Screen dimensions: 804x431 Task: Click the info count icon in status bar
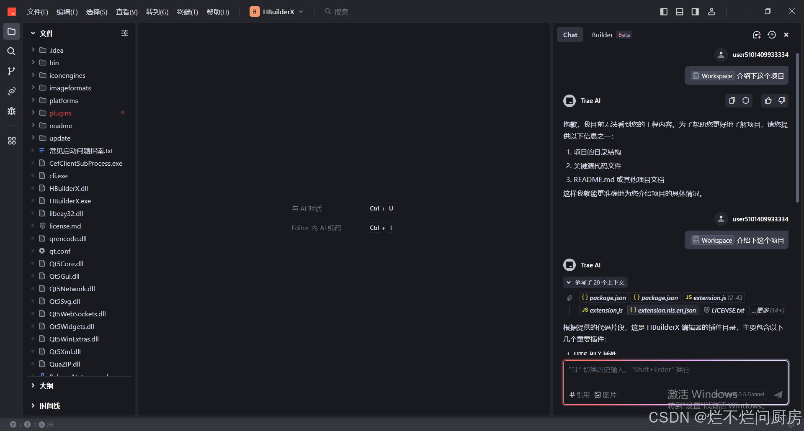[41, 424]
